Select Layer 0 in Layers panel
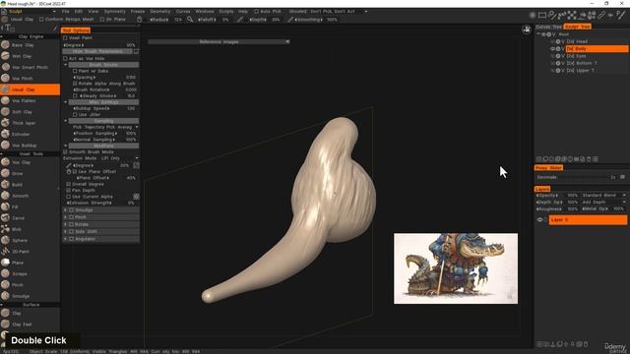This screenshot has height=354, width=630. [x=588, y=220]
